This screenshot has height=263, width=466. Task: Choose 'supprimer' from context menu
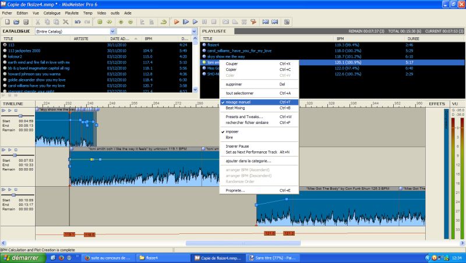pos(259,84)
